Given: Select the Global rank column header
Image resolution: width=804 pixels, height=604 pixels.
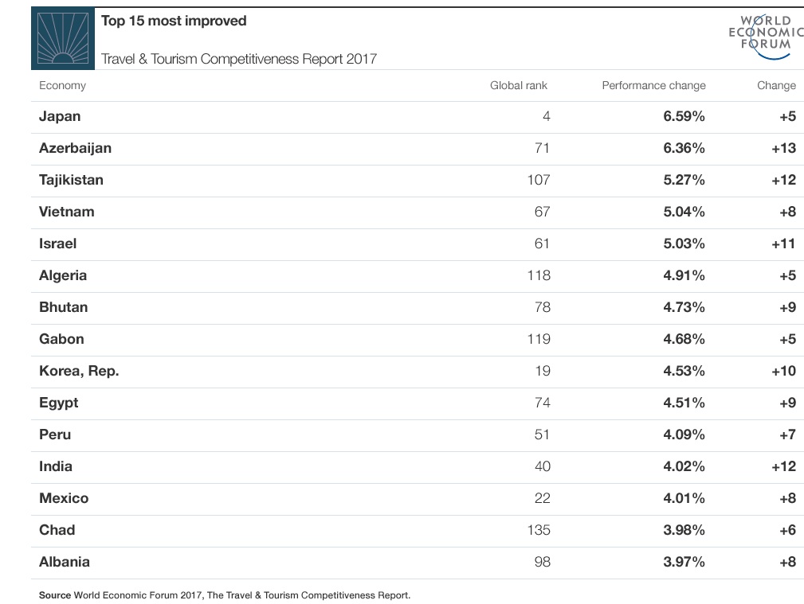Looking at the screenshot, I should point(519,86).
